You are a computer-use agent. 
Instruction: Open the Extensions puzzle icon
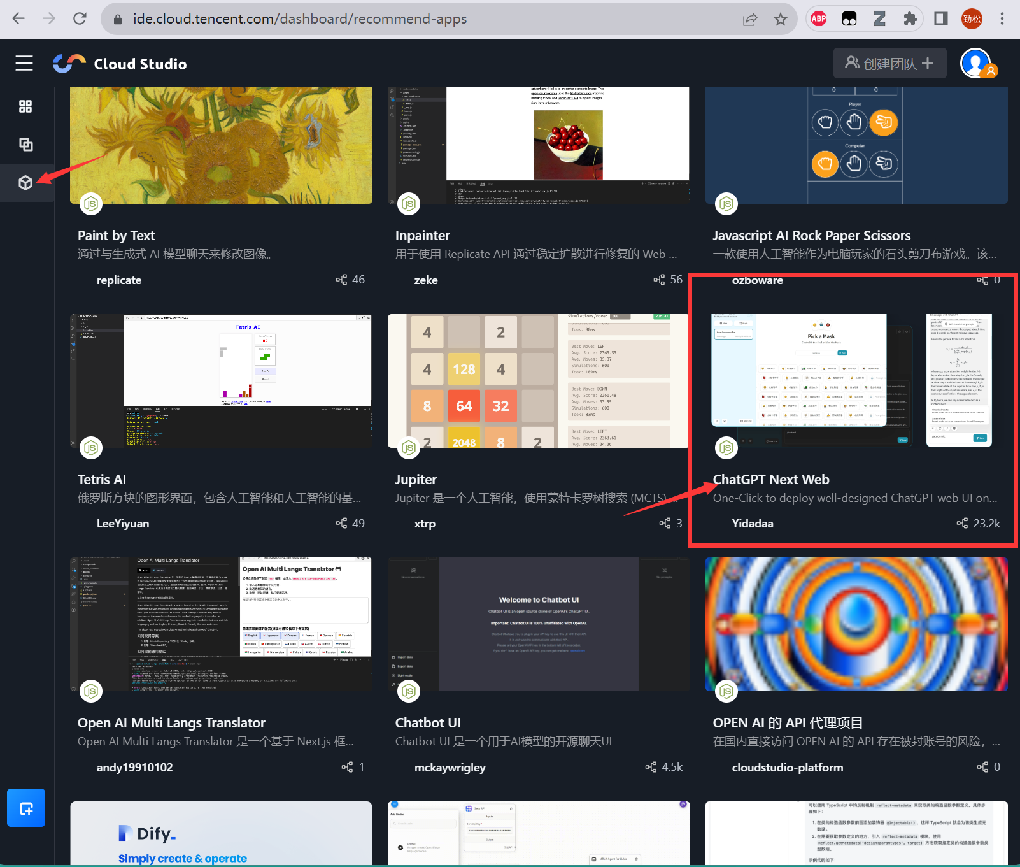[910, 18]
